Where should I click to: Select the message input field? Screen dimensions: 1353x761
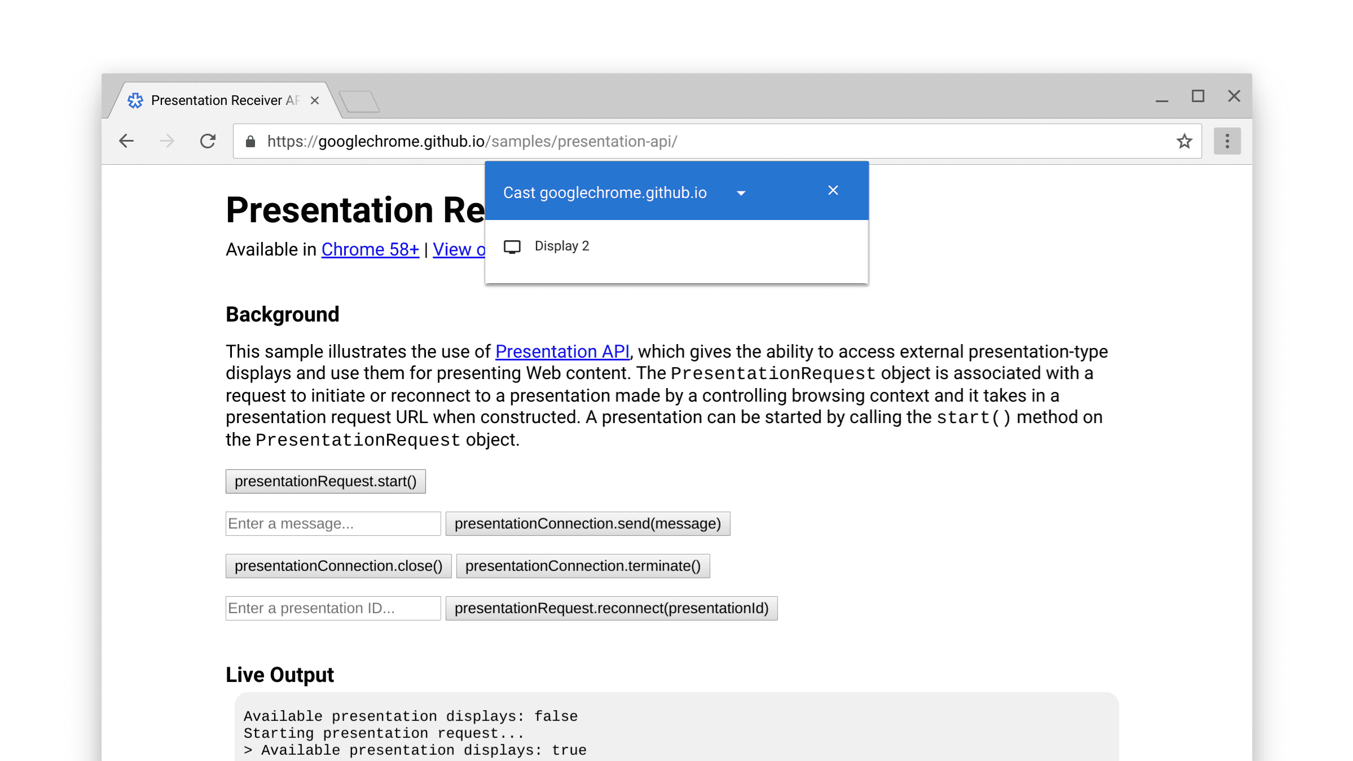coord(333,523)
